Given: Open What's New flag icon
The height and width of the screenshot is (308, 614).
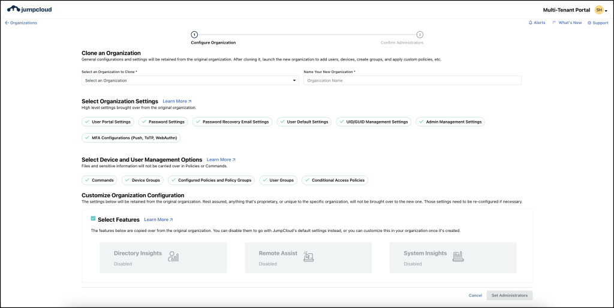Looking at the screenshot, I should (x=555, y=23).
